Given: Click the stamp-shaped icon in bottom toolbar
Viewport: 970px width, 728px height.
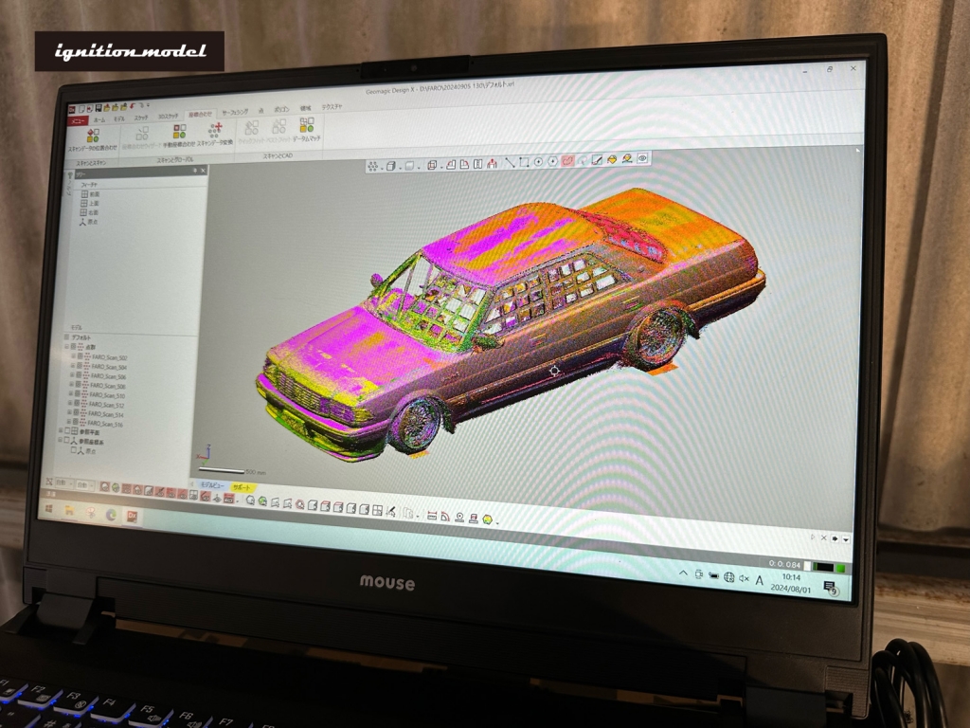Looking at the screenshot, I should pos(474,518).
